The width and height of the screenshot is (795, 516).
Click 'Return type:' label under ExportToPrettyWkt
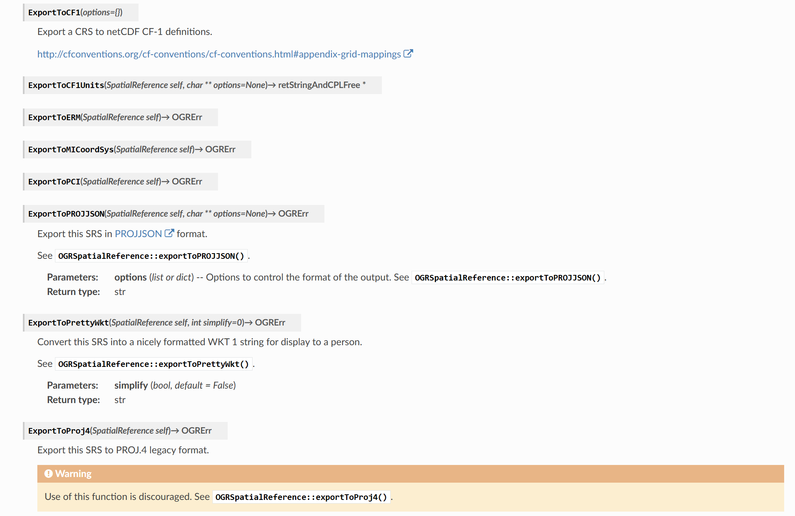click(73, 400)
